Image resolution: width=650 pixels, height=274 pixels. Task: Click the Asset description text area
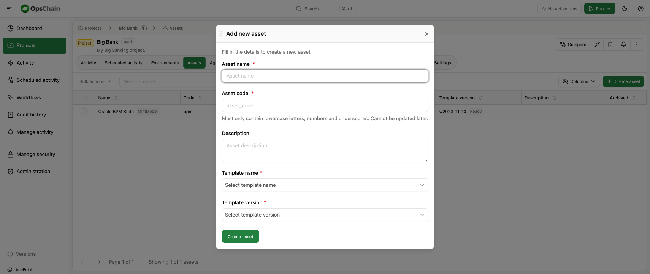click(325, 150)
